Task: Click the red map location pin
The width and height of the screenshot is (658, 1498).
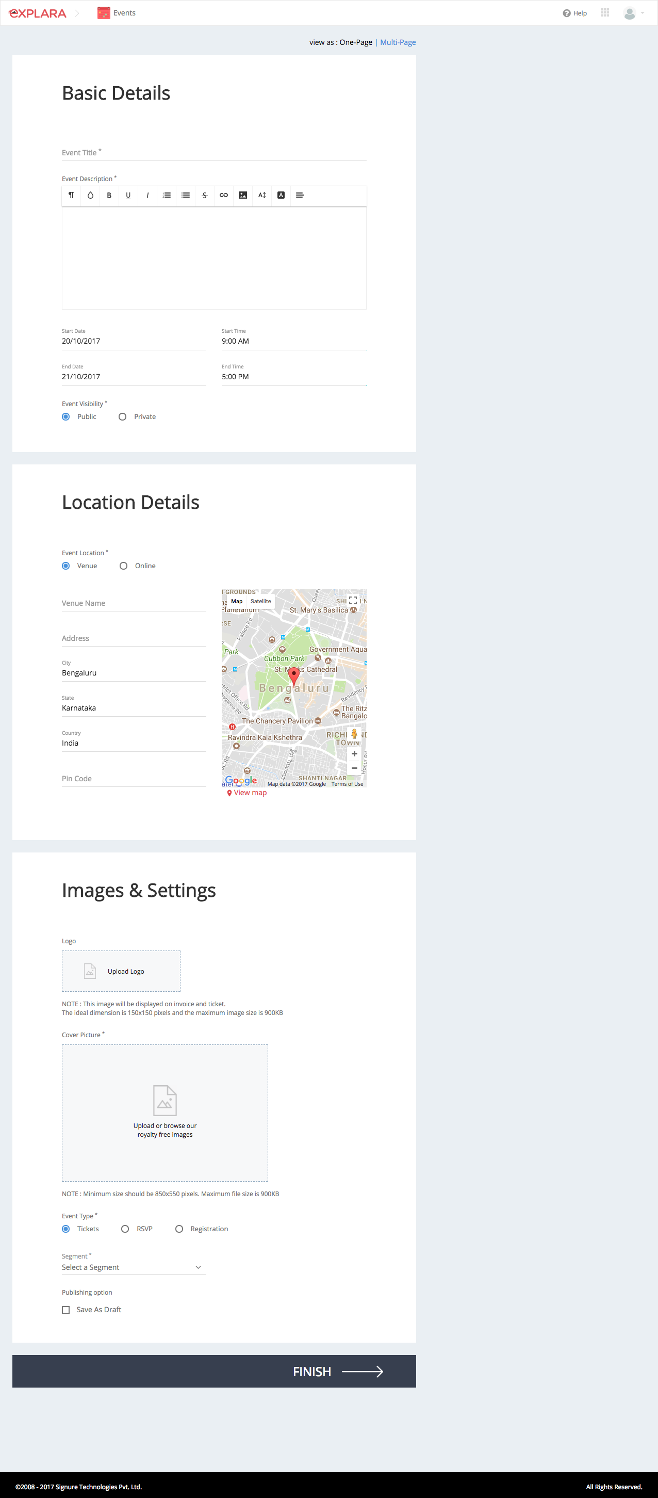Action: (x=294, y=676)
